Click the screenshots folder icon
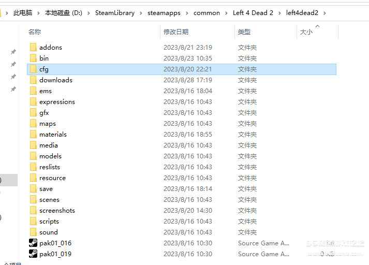The image size is (369, 265). 33,210
